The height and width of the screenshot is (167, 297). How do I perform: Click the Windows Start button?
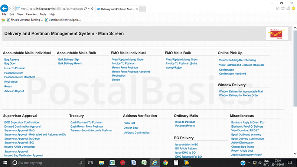pos(5,163)
